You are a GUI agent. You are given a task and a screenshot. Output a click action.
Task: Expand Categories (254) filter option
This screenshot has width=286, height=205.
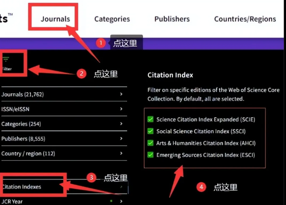pos(62,124)
